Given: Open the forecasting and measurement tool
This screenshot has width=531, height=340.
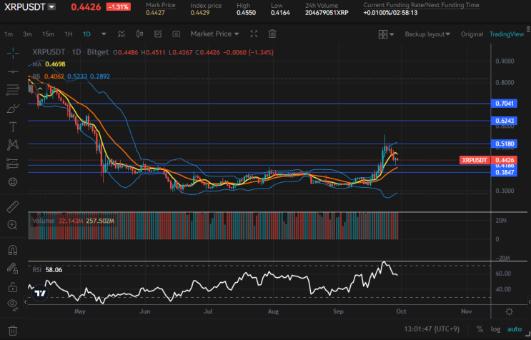Looking at the screenshot, I should click(13, 164).
